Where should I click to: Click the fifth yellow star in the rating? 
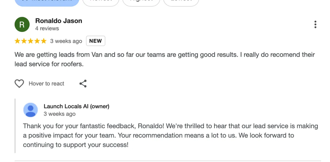[43, 41]
